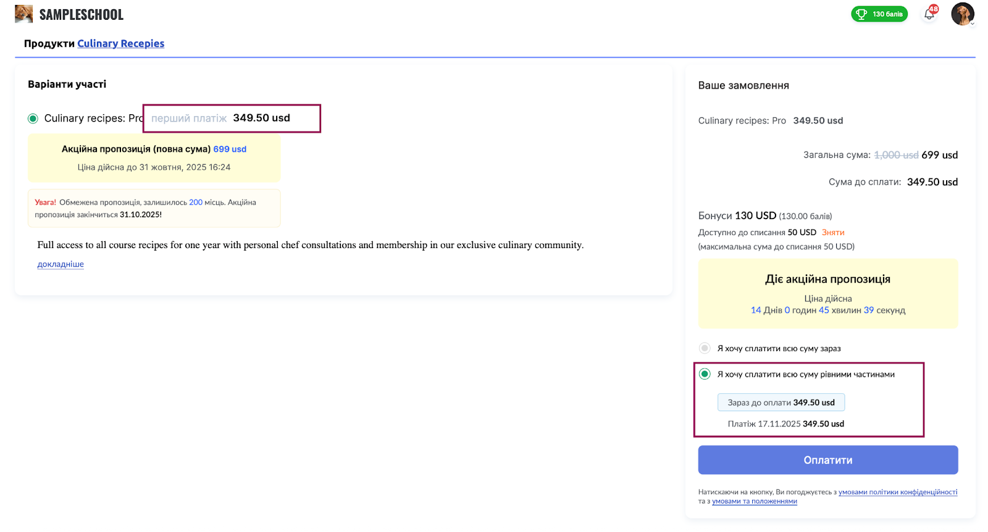This screenshot has height=532, width=988.
Task: Expand the small arrow beside the avatar
Action: [x=973, y=24]
